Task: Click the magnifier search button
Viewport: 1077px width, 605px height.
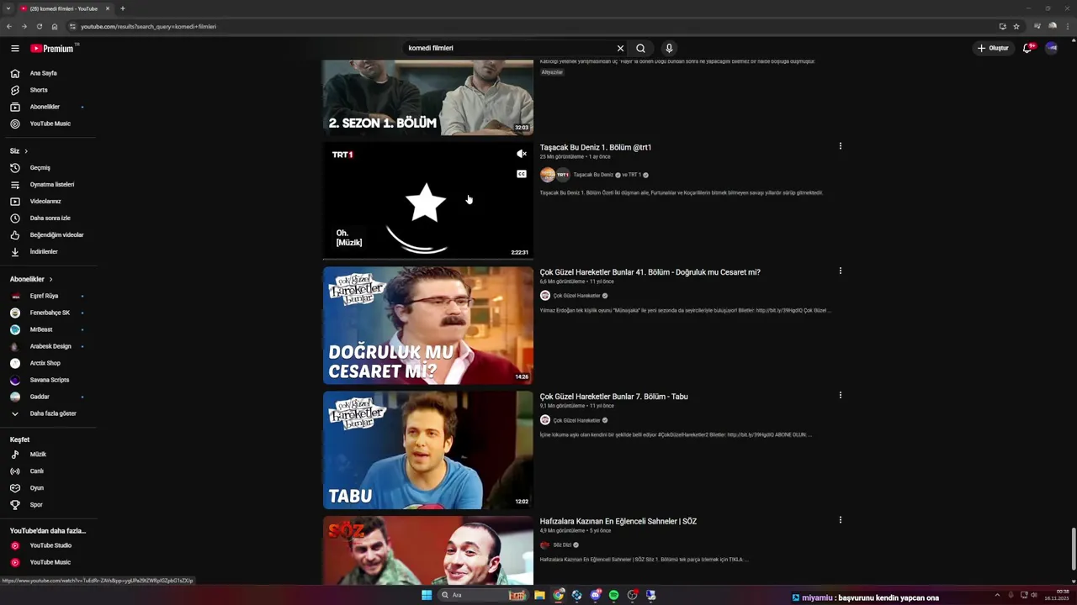Action: [x=640, y=48]
